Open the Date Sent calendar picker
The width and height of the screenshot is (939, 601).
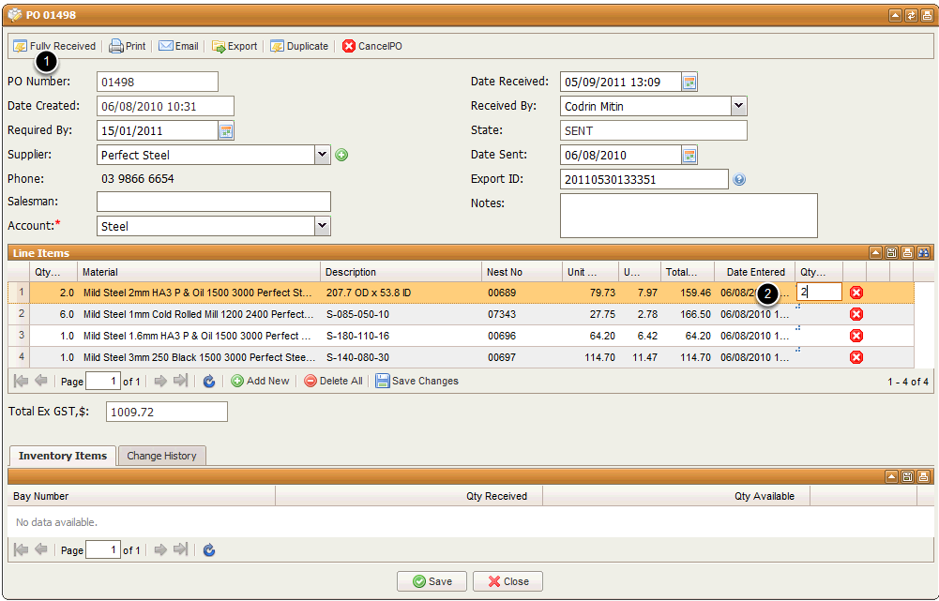pos(689,155)
